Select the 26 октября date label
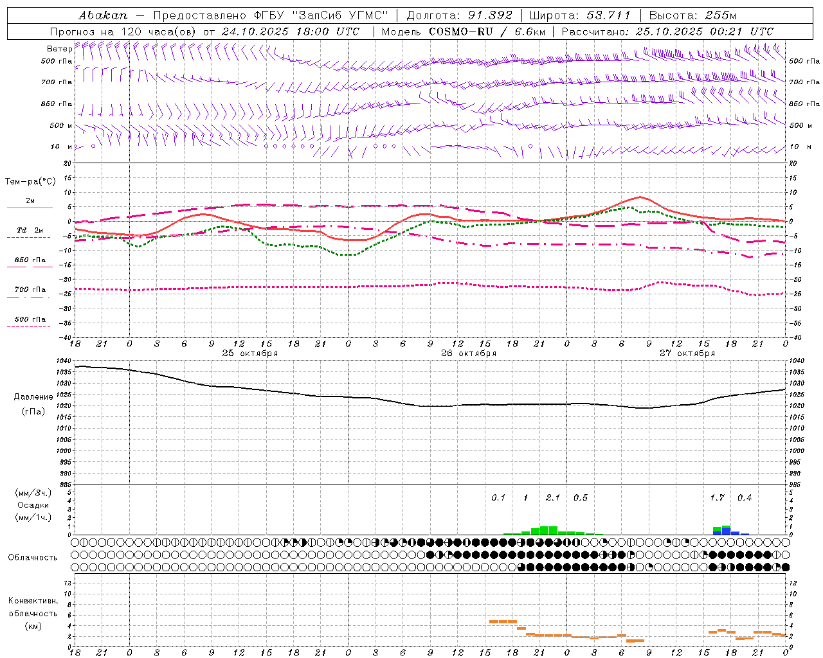This screenshot has width=823, height=658. [469, 353]
